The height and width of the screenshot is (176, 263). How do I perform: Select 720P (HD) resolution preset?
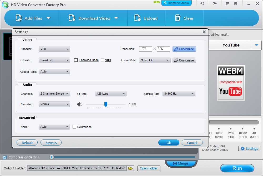(230, 129)
